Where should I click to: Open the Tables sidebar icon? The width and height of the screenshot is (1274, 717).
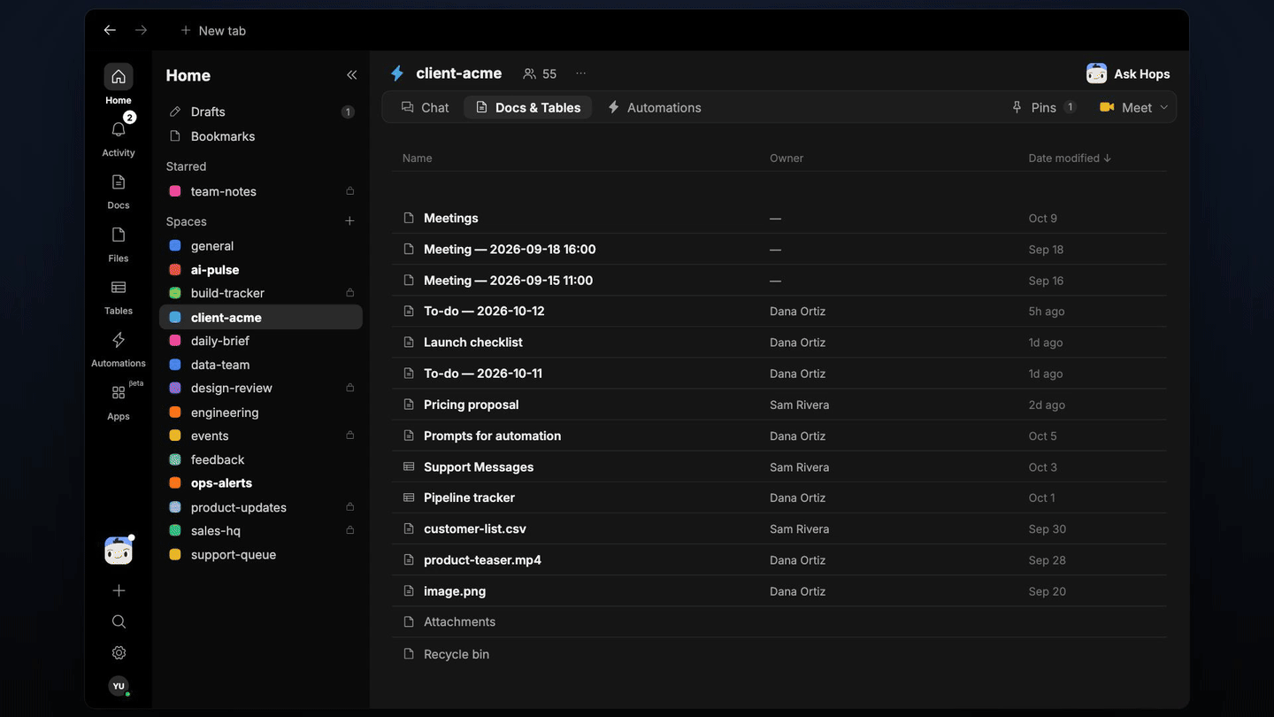pos(119,288)
